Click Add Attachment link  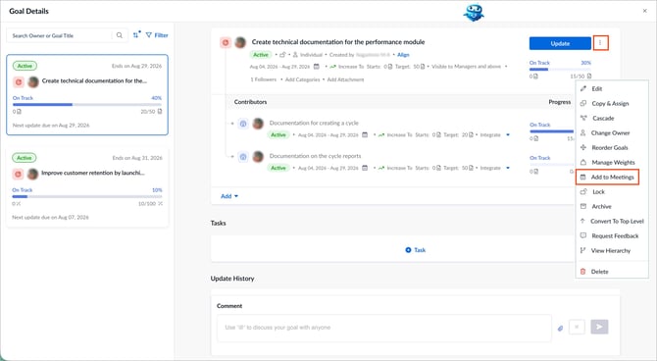(345, 79)
